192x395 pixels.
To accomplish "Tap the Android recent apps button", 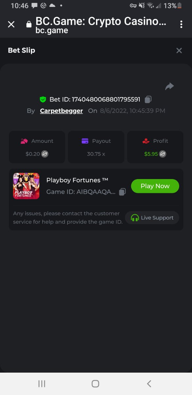I will click(x=42, y=383).
